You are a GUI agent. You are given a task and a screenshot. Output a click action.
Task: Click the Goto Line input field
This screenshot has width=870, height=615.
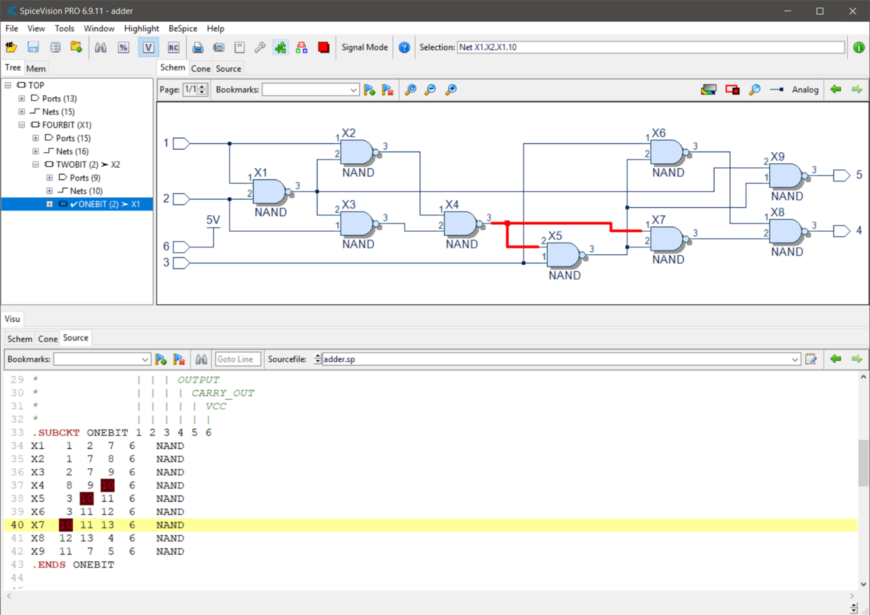click(x=238, y=359)
